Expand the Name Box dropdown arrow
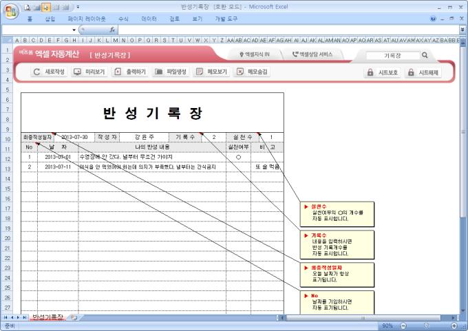 74,30
